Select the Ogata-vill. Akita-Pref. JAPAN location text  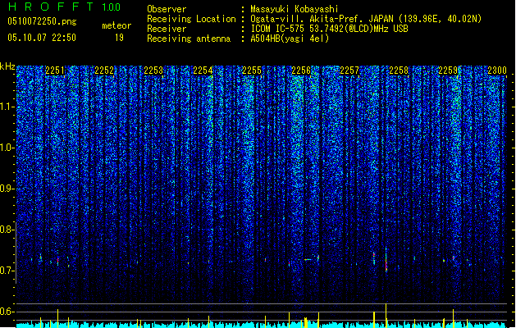(x=366, y=19)
